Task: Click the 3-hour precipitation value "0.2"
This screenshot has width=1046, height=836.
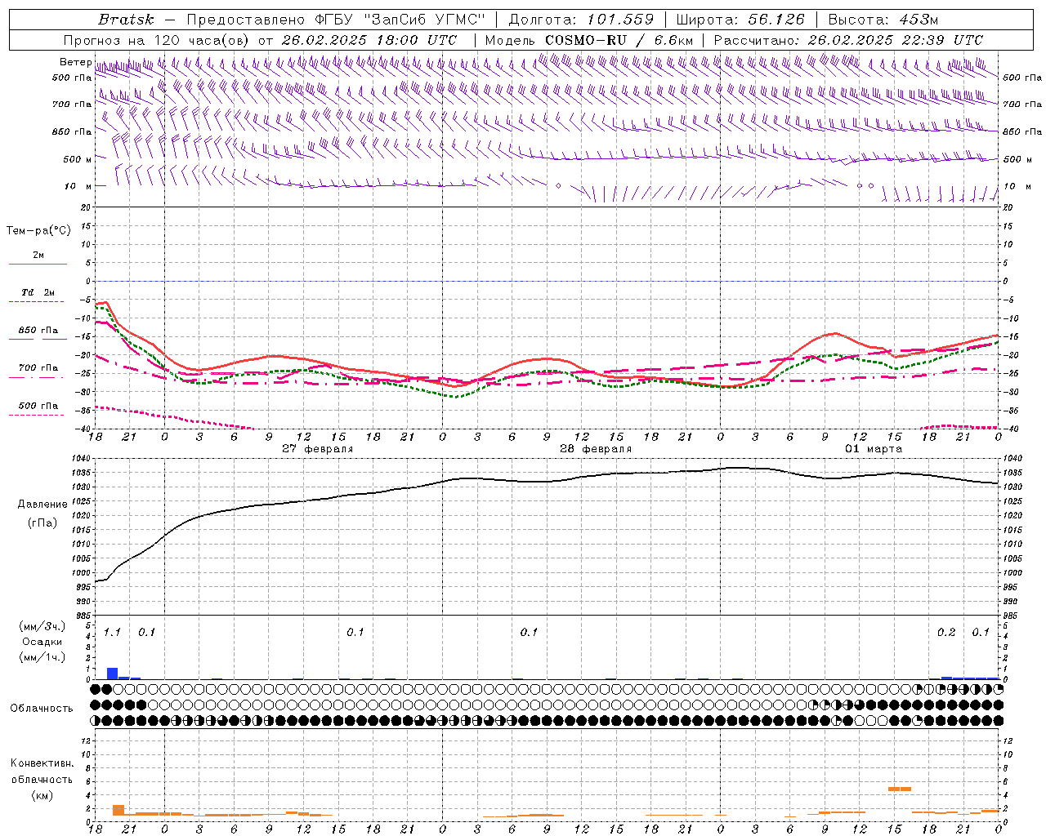Action: [946, 633]
